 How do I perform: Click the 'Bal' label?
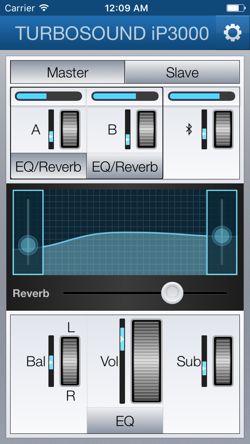point(36,361)
